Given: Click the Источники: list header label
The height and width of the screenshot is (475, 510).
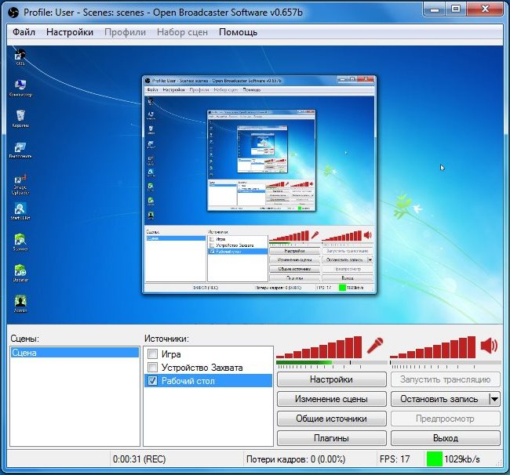Looking at the screenshot, I should tap(166, 339).
